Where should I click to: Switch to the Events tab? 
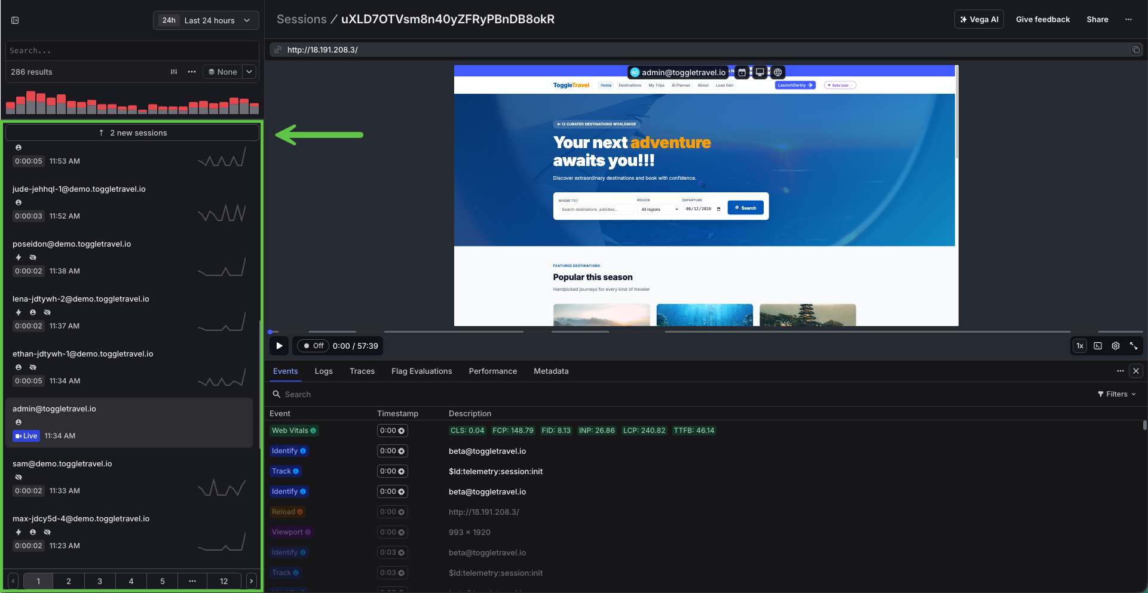(286, 371)
